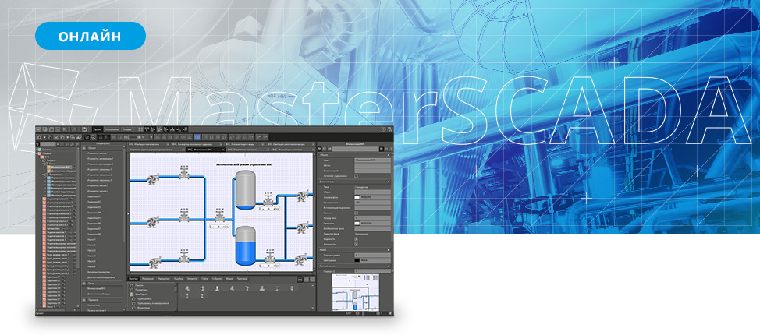The height and width of the screenshot is (335, 760).
Task: Switch to the Отладка tab
Action: tap(126, 129)
